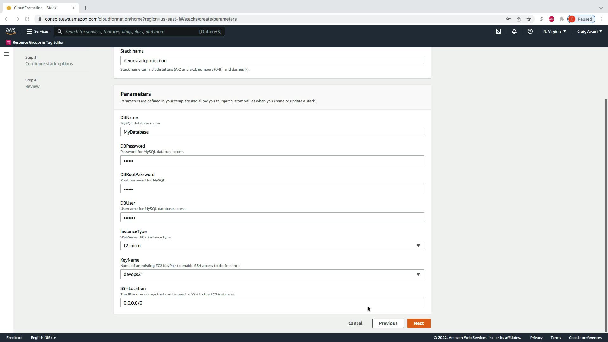Click the AWS logo home icon
This screenshot has width=608, height=342.
click(x=10, y=31)
